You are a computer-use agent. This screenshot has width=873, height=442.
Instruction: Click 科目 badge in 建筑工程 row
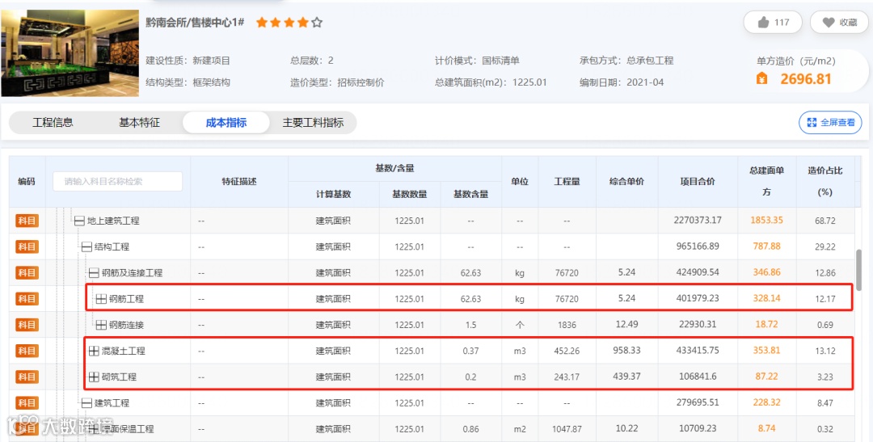(26, 402)
